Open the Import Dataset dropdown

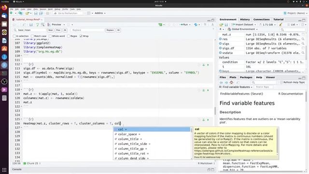(244, 25)
